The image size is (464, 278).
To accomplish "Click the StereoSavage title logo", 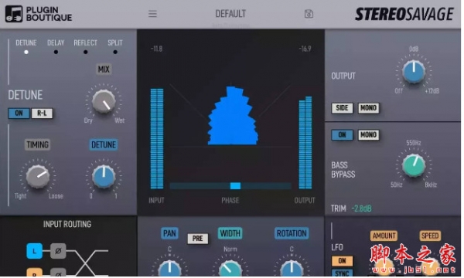I will click(404, 14).
